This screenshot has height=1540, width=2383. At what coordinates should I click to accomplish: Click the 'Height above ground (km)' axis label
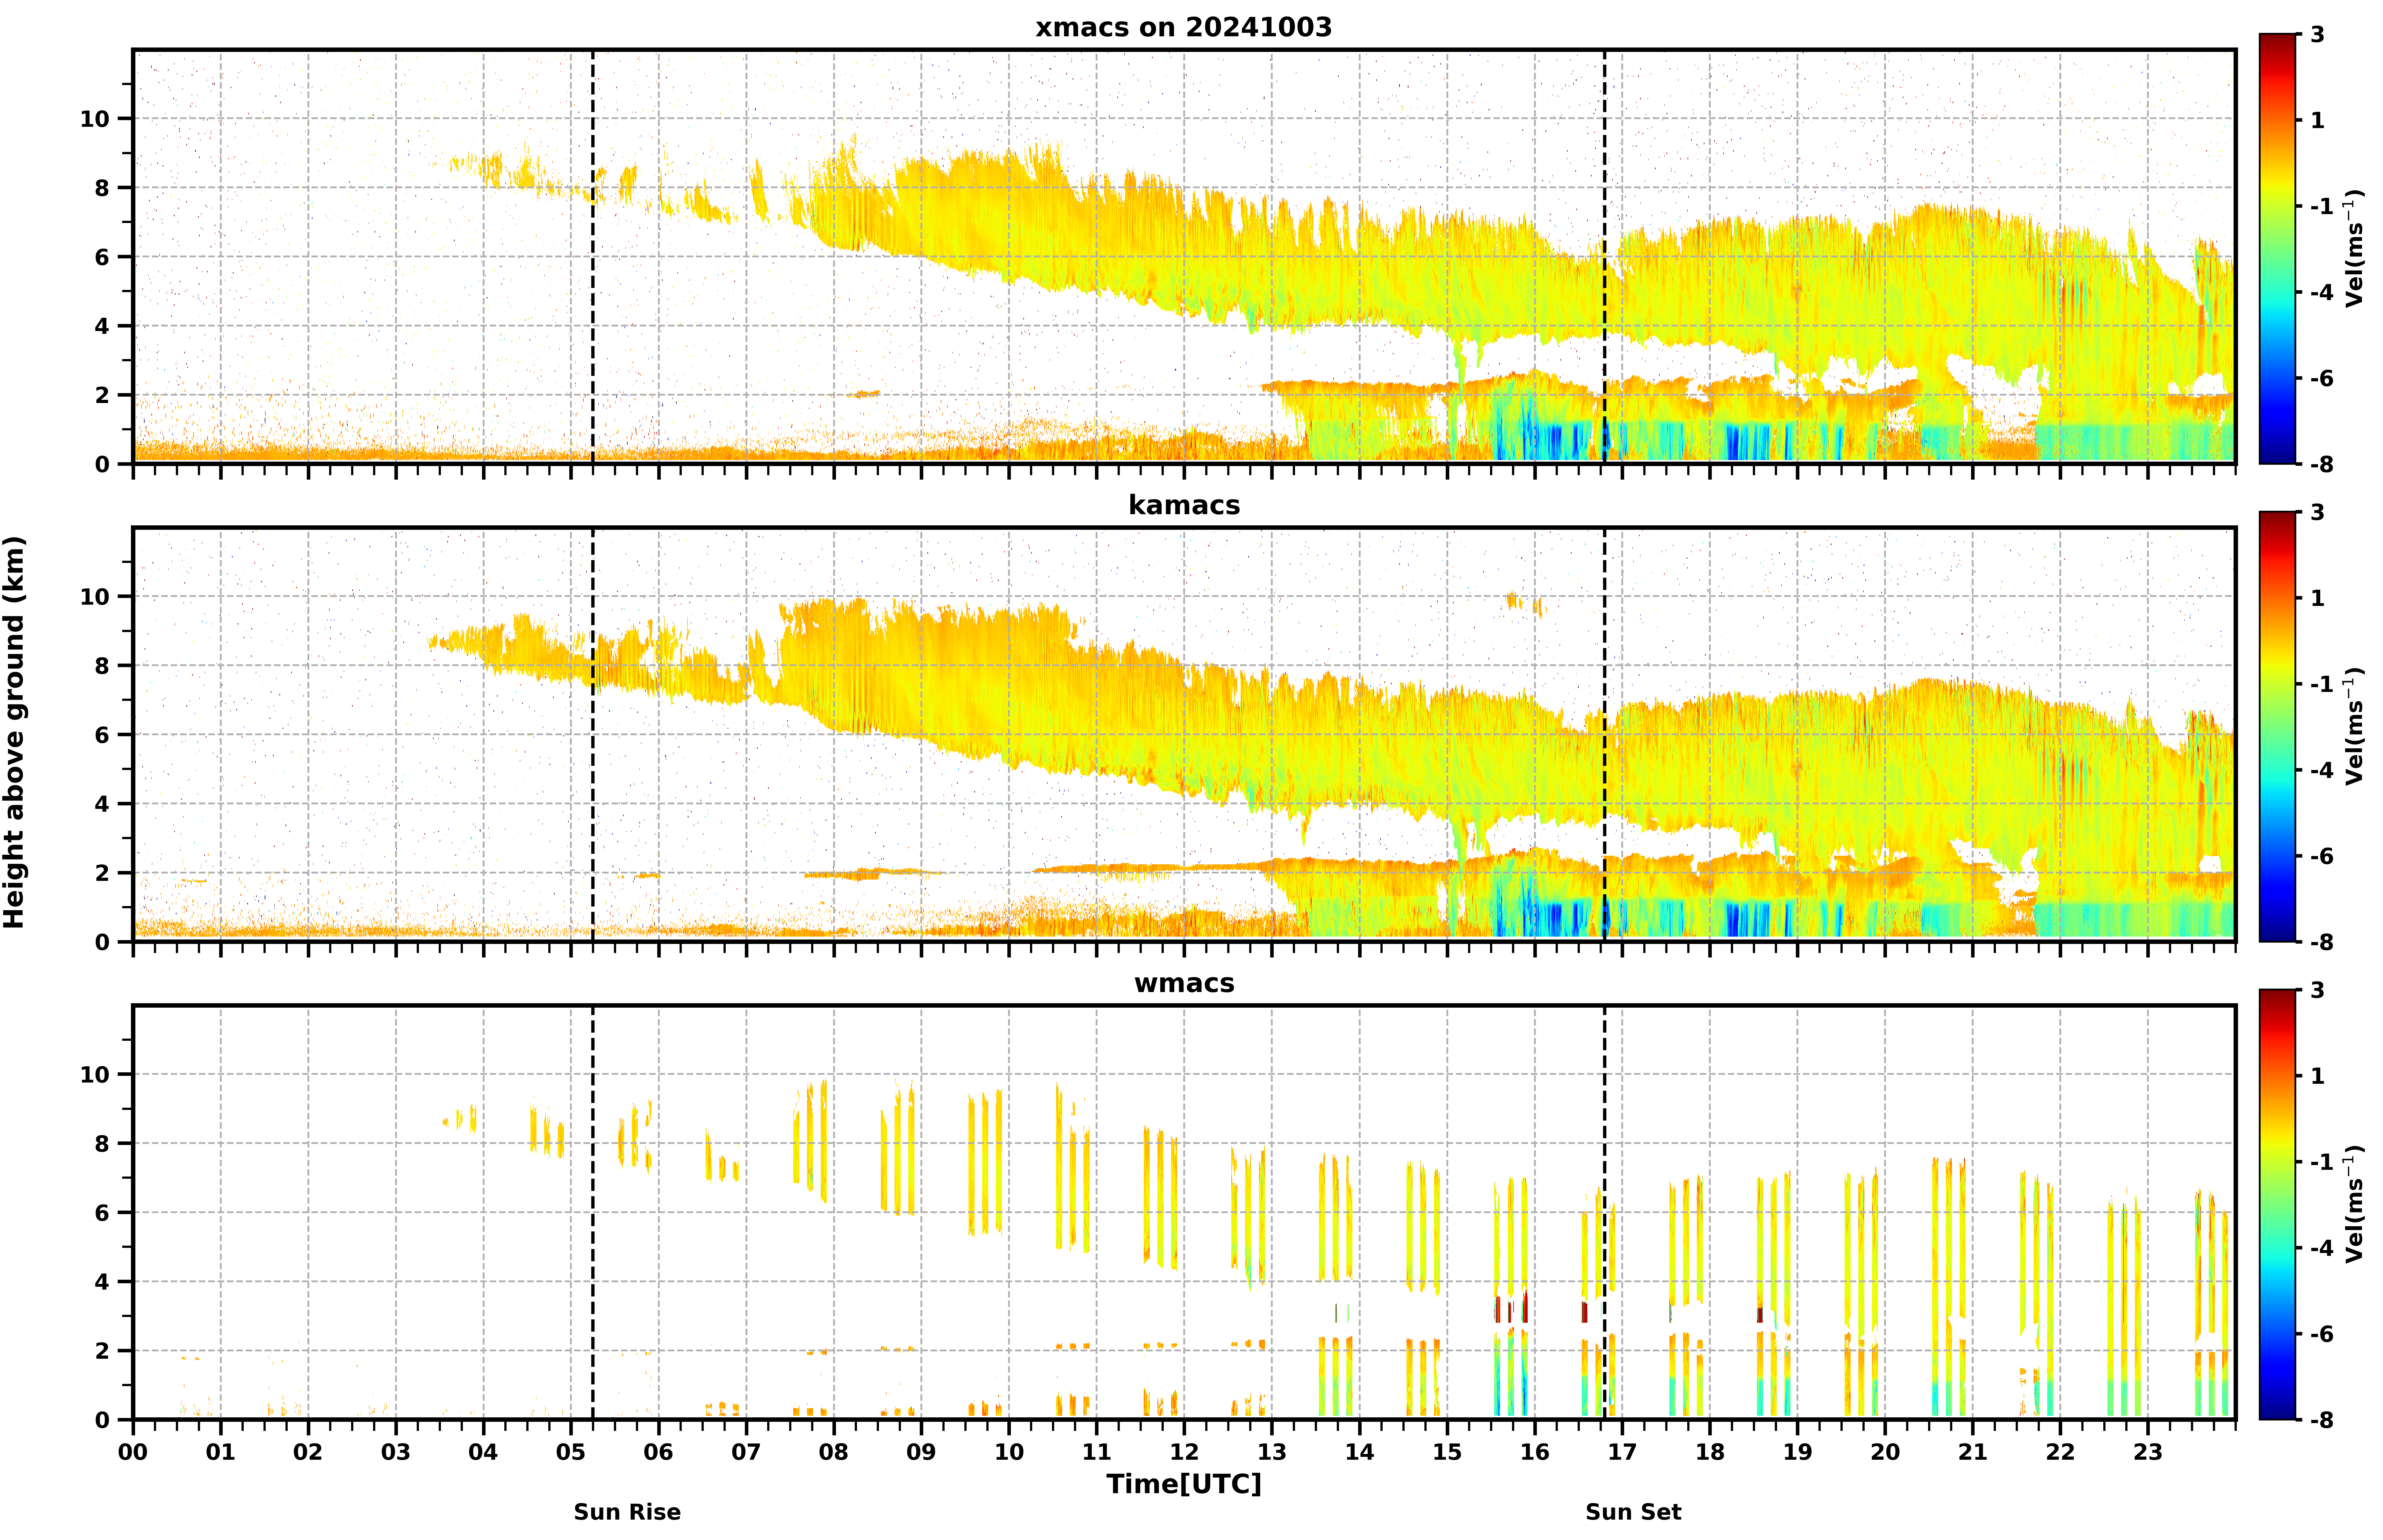tap(14, 732)
